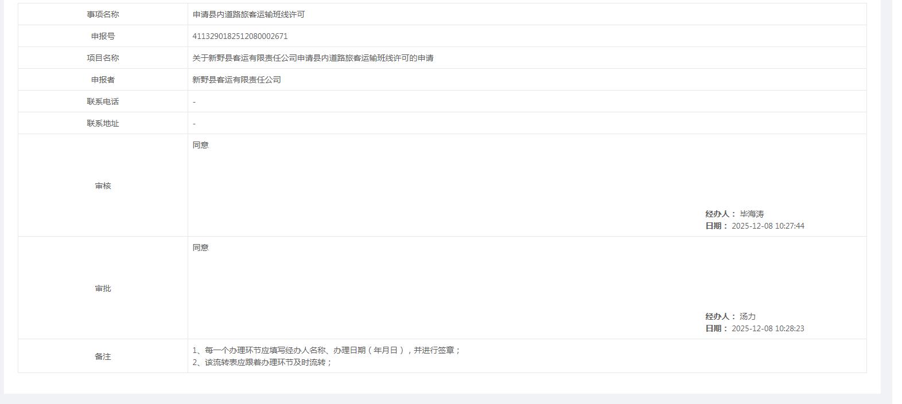Click the handler name 汤力
This screenshot has height=404, width=902.
(748, 316)
